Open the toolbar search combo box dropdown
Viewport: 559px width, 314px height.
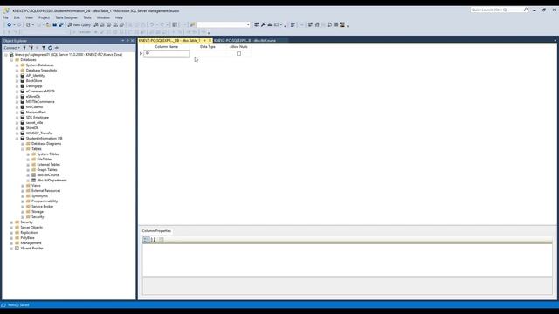pos(248,25)
